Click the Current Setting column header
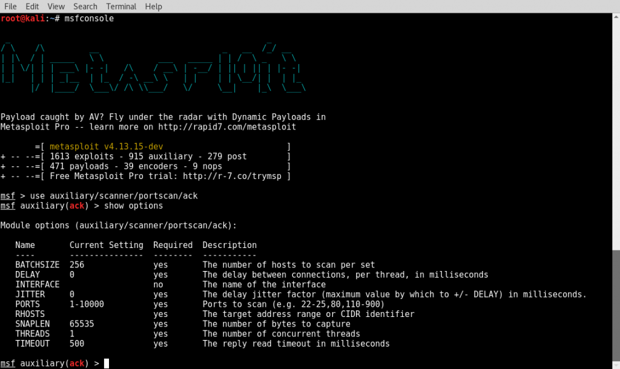 [x=107, y=245]
